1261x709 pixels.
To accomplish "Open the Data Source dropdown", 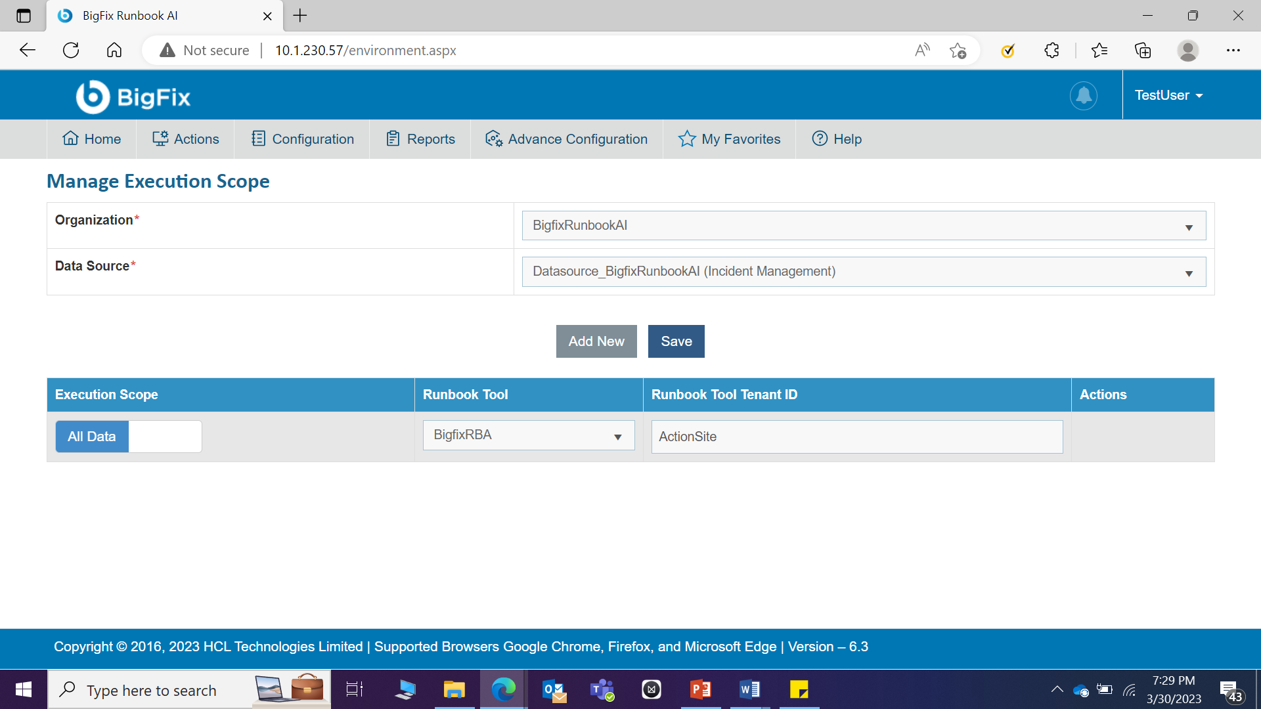I will coord(864,272).
